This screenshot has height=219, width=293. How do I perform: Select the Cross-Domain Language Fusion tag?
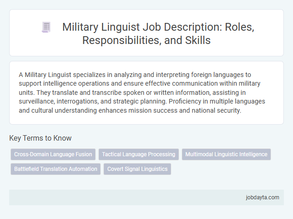[53, 154]
